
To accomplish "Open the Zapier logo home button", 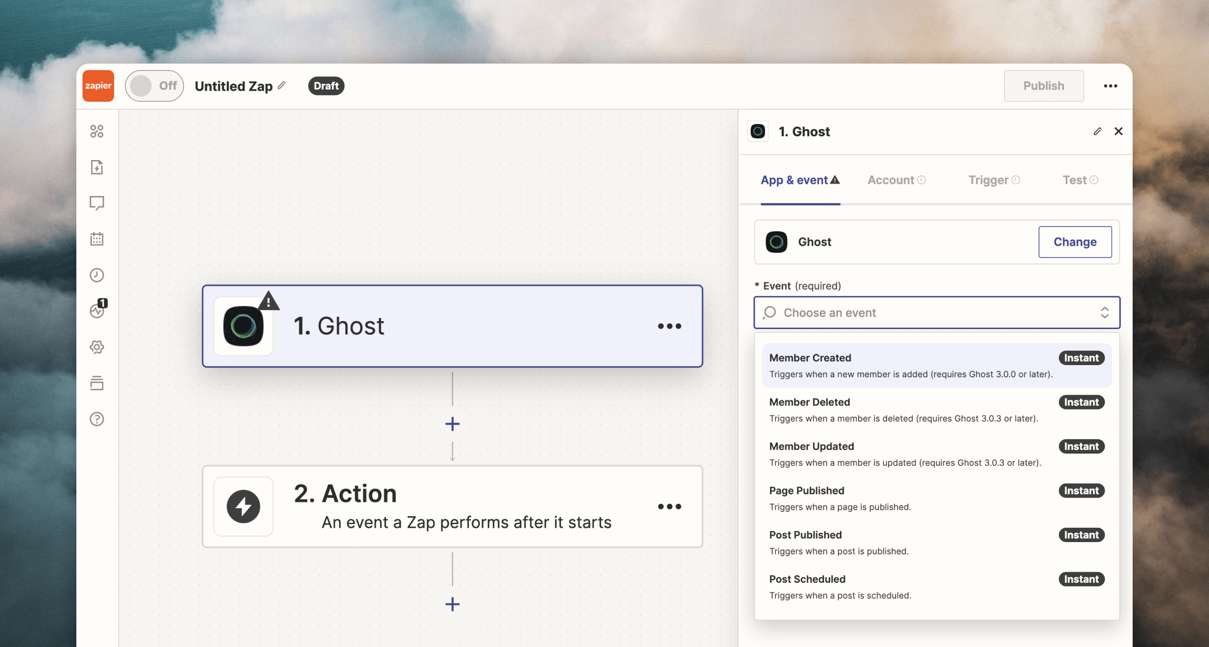I will point(98,86).
